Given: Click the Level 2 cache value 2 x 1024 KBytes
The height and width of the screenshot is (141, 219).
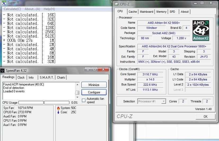Looking at the screenshot, I should [x=198, y=85].
